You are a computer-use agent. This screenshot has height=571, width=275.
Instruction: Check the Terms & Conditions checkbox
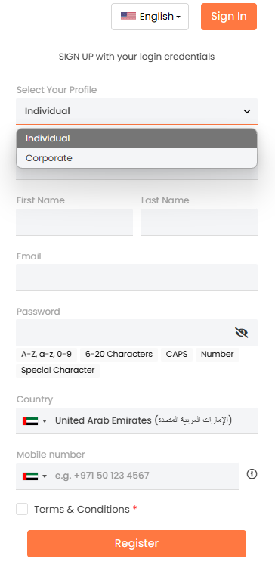tap(22, 509)
